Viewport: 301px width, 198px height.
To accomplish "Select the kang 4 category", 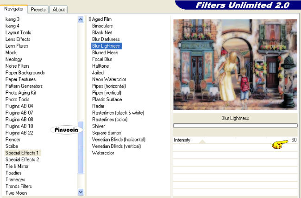I will tap(13, 26).
